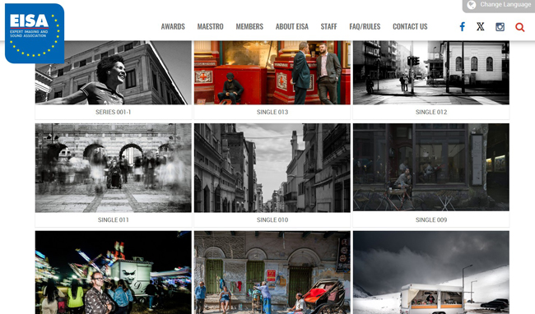Image resolution: width=535 pixels, height=314 pixels.
Task: Open the ABOUT EISA menu
Action: click(292, 26)
